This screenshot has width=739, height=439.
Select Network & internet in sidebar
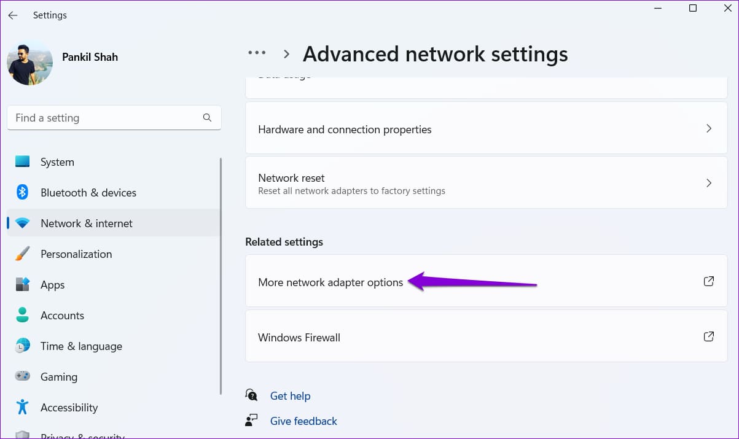coord(87,223)
